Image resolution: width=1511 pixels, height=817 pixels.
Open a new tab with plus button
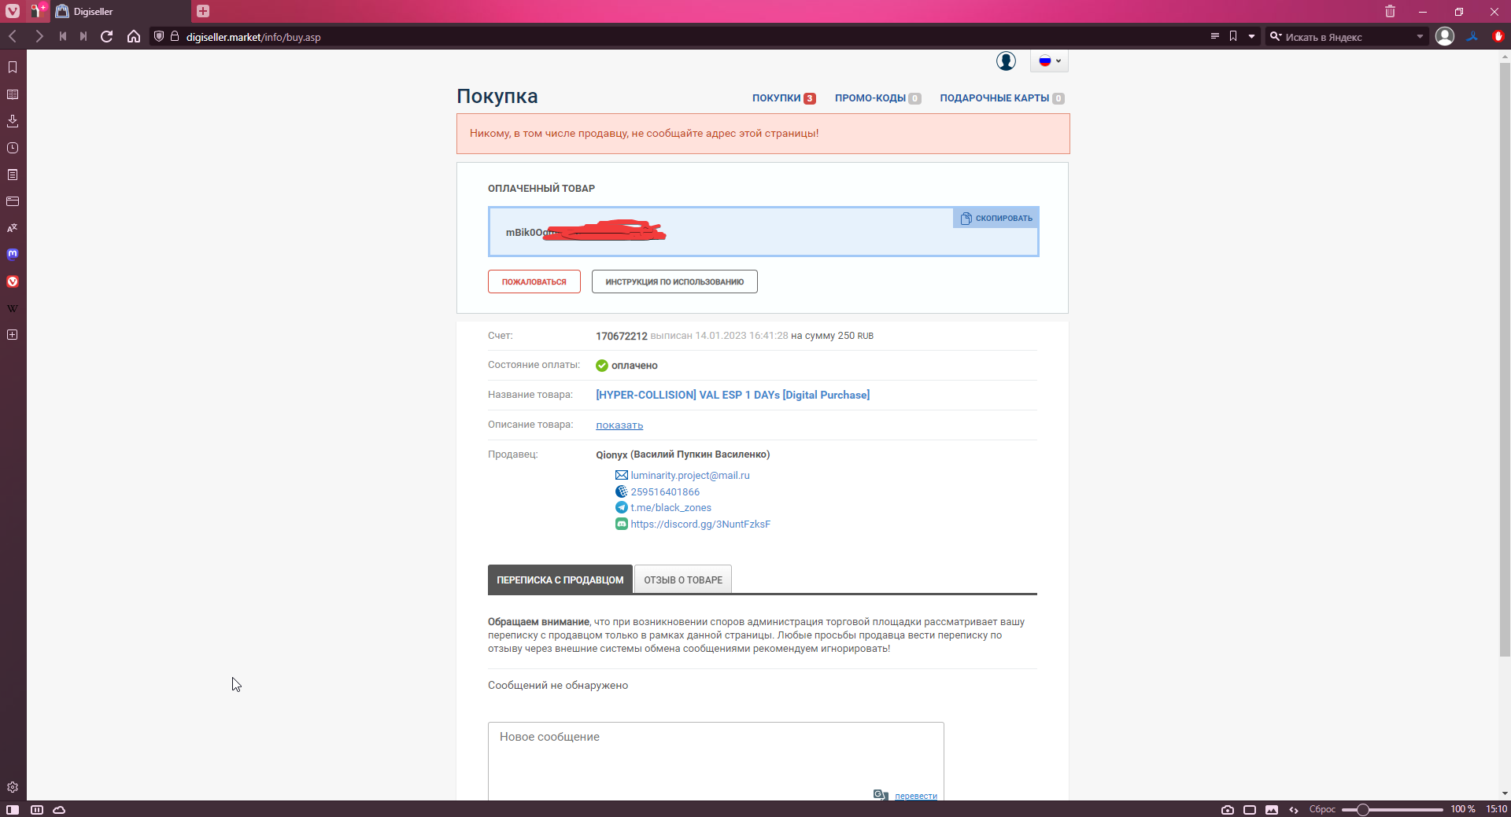[x=203, y=11]
